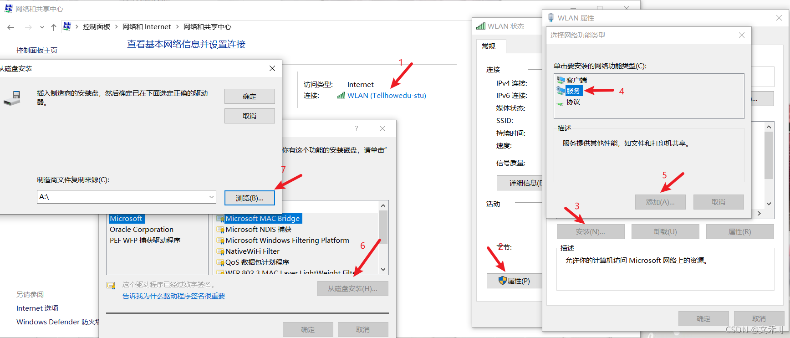790x338 pixels.
Task: Select Microsoft Windows Filtering Platform service
Action: tap(287, 241)
